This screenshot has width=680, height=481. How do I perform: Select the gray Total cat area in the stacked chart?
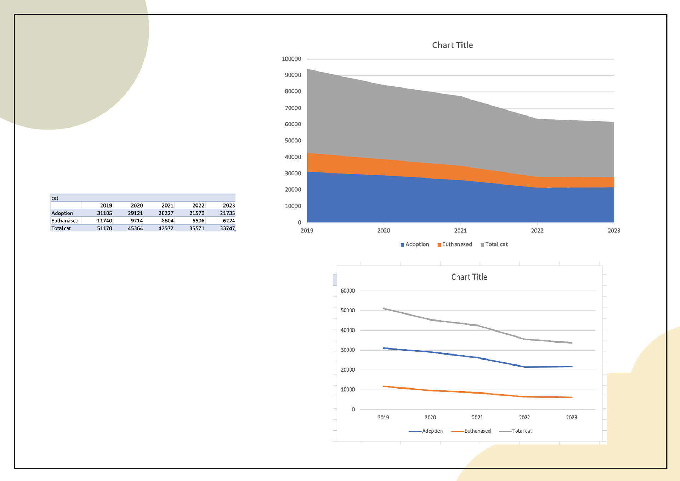point(460,131)
